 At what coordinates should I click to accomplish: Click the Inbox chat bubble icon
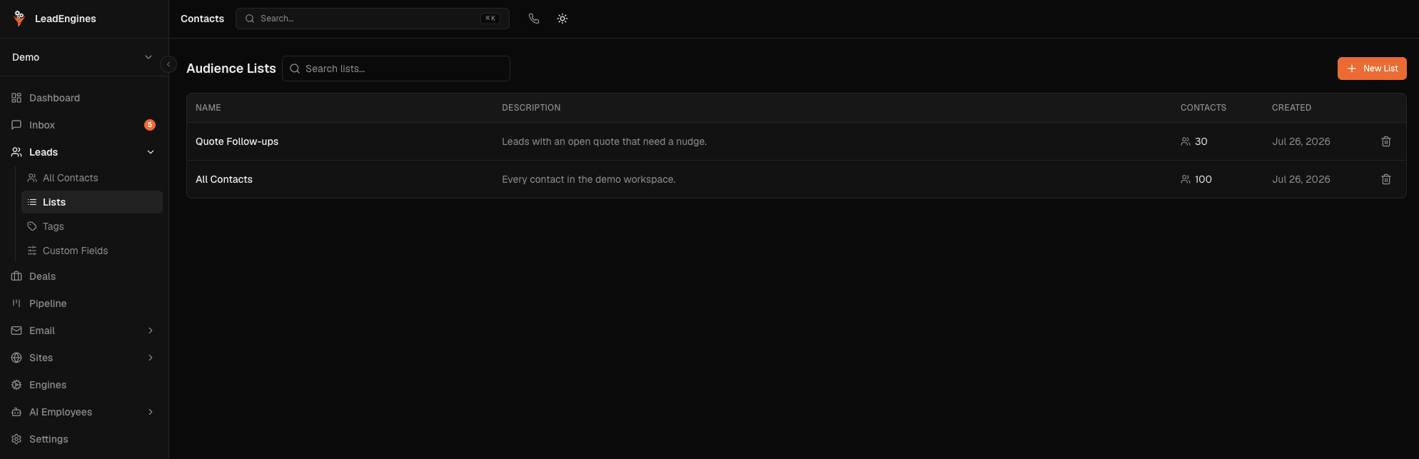click(x=16, y=125)
